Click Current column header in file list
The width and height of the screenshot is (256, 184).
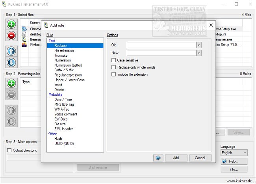[x=35, y=23]
